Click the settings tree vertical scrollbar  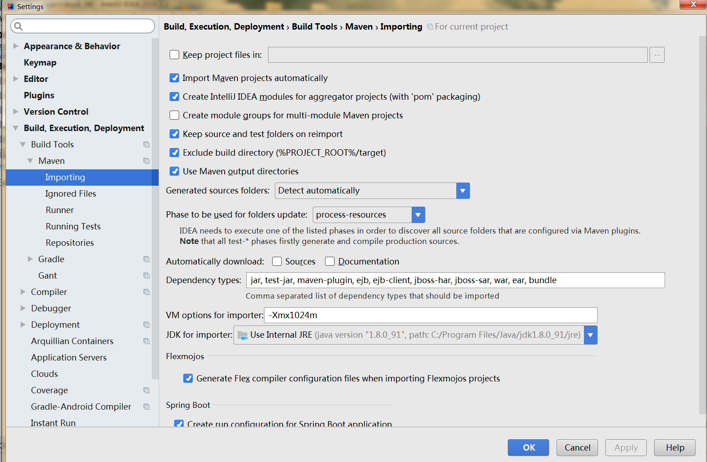155,208
